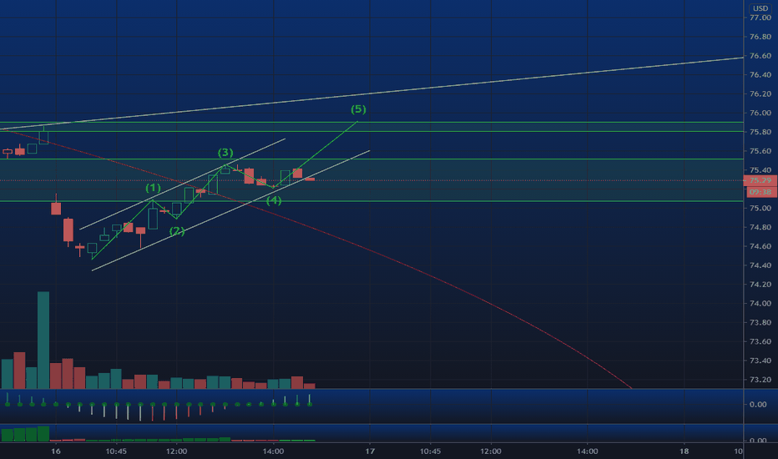Select the (1) wave label
This screenshot has height=459, width=778.
(153, 188)
